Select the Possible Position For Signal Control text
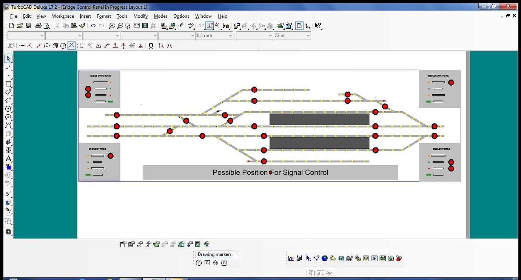The width and height of the screenshot is (521, 280). 270,172
